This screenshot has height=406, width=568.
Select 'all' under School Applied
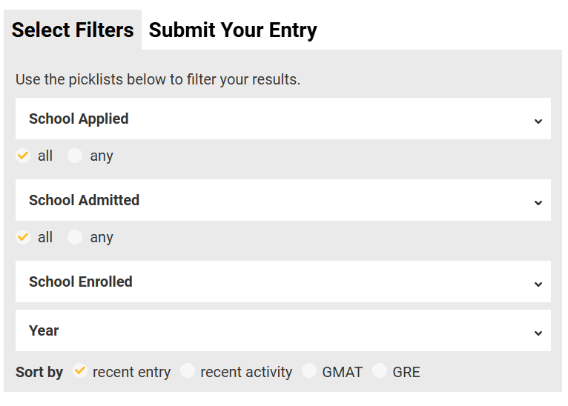(23, 156)
